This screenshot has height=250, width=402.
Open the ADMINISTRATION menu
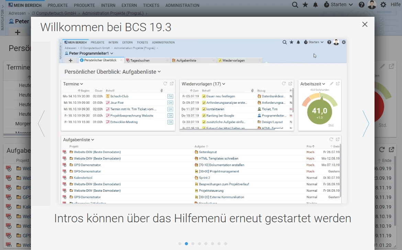(x=182, y=5)
